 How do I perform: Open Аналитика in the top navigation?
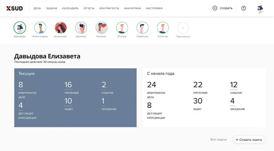[x=132, y=8]
